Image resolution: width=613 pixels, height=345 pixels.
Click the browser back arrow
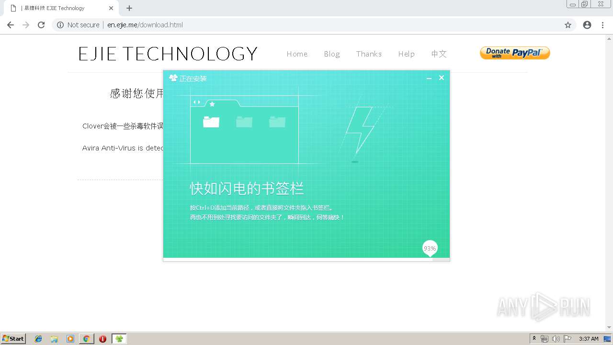click(11, 25)
